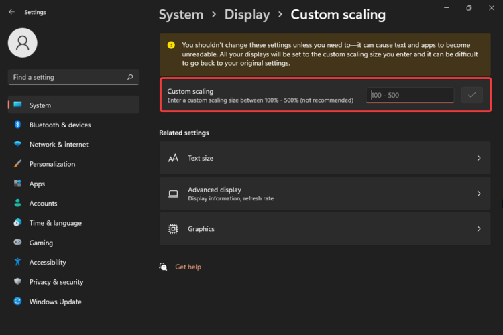Click the System monitor icon
The height and width of the screenshot is (335, 503).
coord(17,105)
